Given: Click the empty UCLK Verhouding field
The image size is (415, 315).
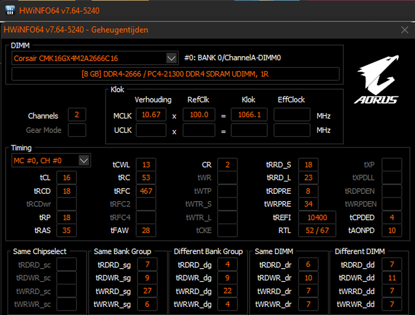Looking at the screenshot, I should (x=151, y=130).
